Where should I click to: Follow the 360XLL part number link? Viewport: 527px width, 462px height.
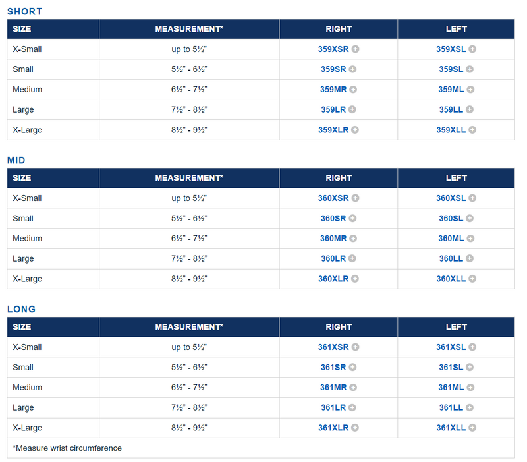[451, 279]
